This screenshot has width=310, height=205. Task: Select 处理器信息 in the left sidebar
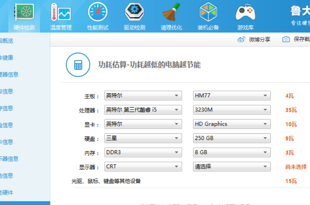click(x=9, y=74)
